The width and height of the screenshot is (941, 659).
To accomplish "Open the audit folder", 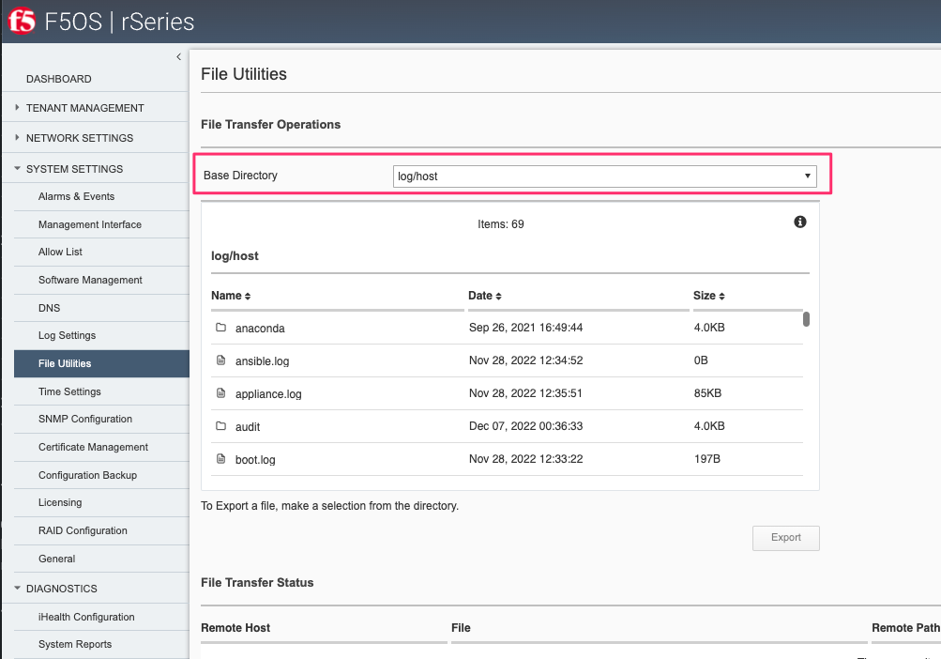I will coord(248,426).
